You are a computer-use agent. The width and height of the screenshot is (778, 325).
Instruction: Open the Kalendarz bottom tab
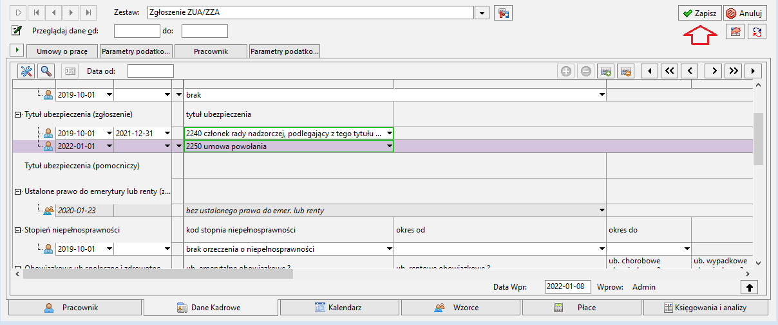tap(339, 308)
